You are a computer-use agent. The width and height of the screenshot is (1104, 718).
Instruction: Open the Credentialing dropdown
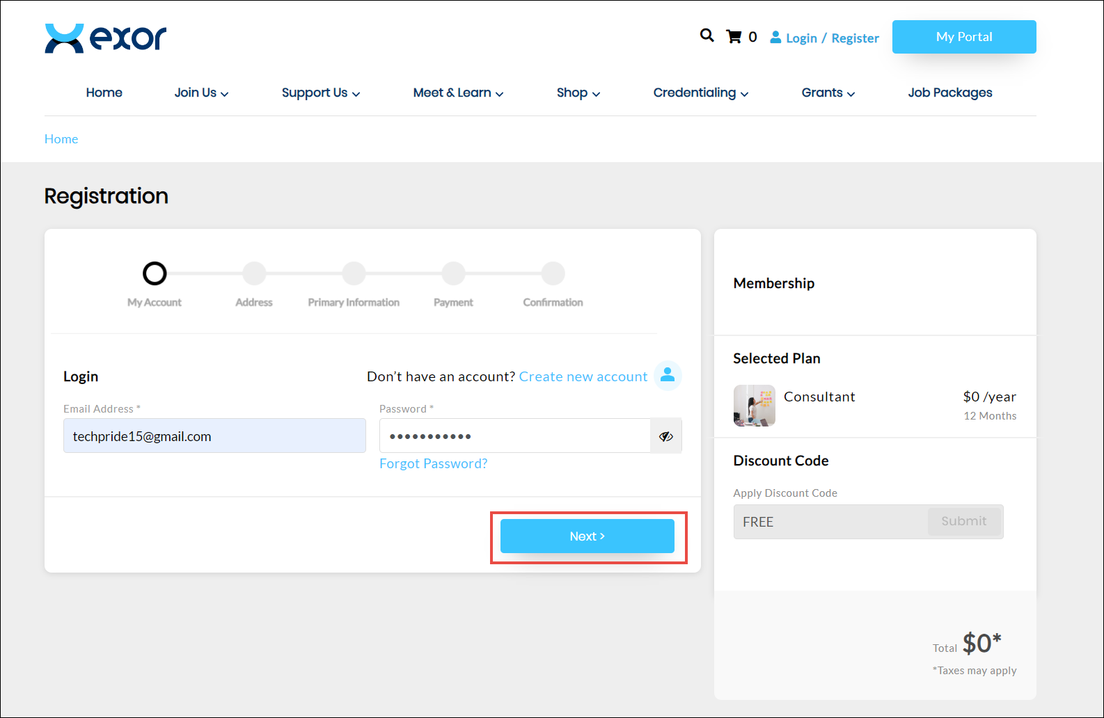700,93
